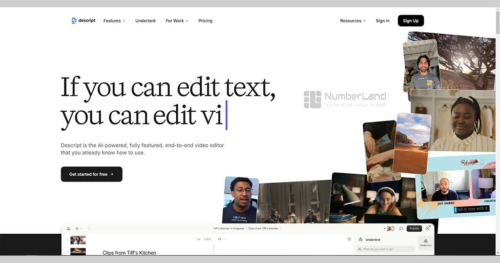Expand the For Work menu
The image size is (500, 263).
[177, 20]
